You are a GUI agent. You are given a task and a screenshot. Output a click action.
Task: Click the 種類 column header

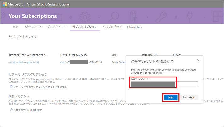(114, 55)
